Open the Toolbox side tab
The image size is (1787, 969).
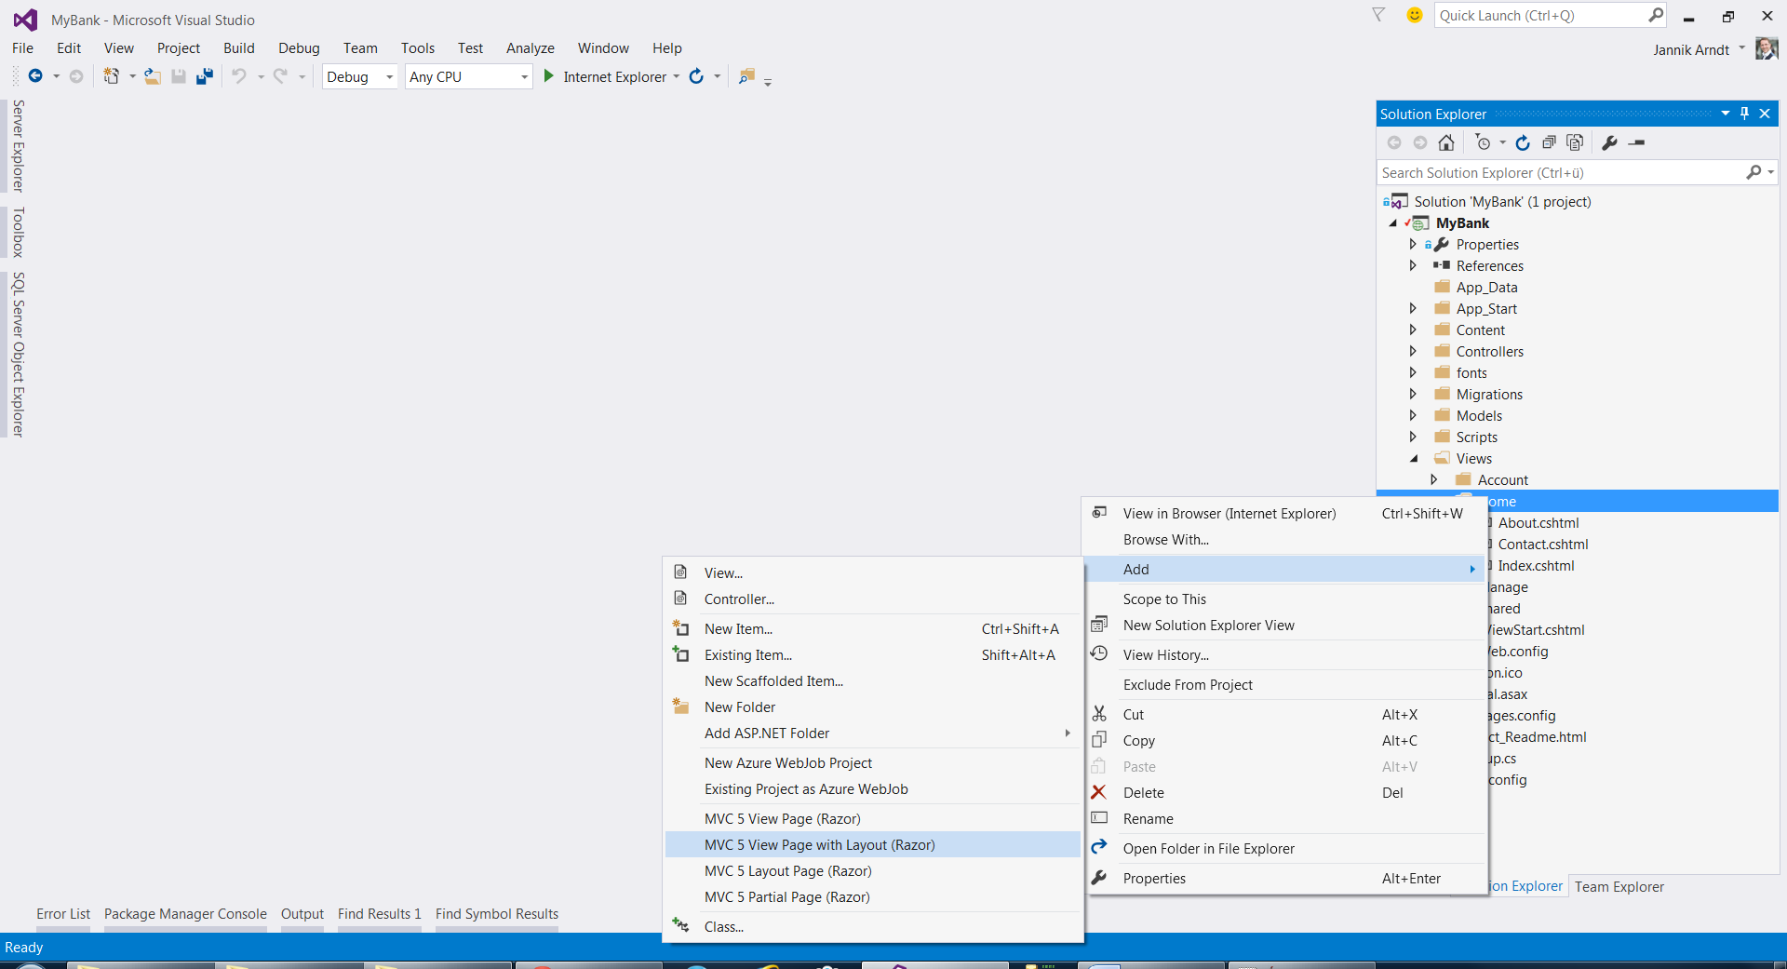click(x=17, y=232)
